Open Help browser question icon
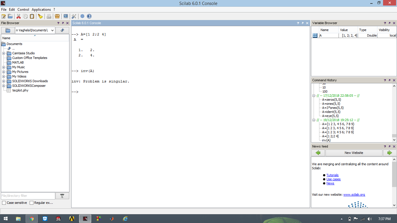This screenshot has height=223, width=397. tap(89, 16)
